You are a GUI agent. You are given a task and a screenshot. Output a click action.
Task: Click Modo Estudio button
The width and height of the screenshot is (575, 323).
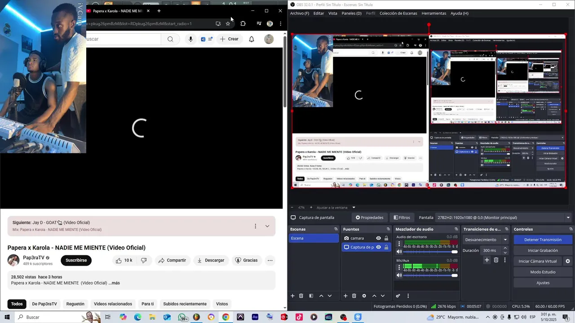tap(543, 272)
